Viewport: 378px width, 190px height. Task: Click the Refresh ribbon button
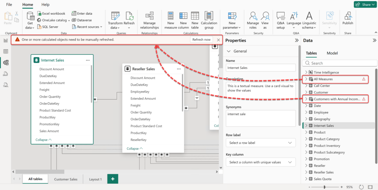click(x=129, y=21)
